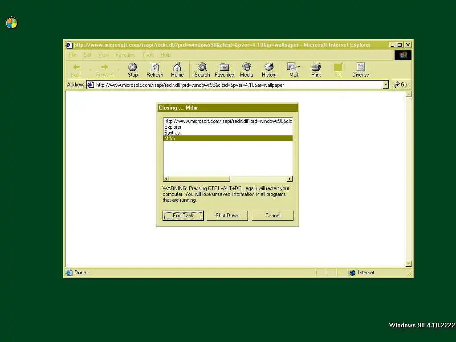
Task: Open the Discuss toolbar button
Action: (361, 70)
